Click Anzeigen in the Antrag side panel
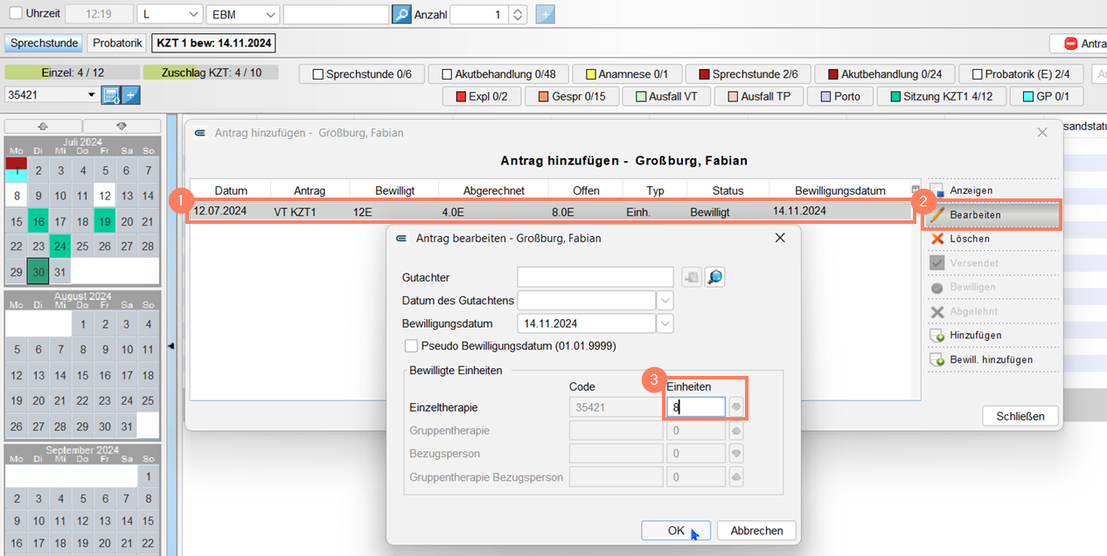This screenshot has width=1107, height=556. 971,191
